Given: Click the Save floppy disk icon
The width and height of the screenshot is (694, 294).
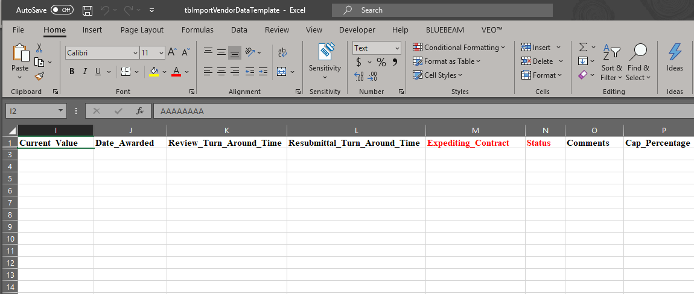Looking at the screenshot, I should (x=88, y=10).
